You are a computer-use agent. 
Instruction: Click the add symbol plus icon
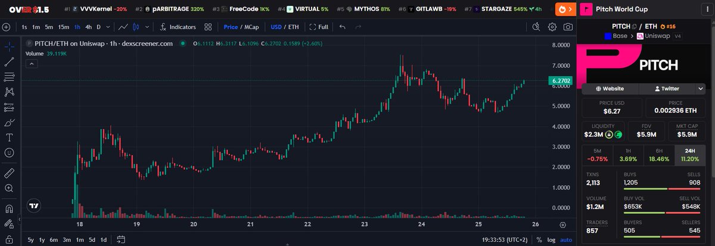pyautogui.click(x=6, y=27)
